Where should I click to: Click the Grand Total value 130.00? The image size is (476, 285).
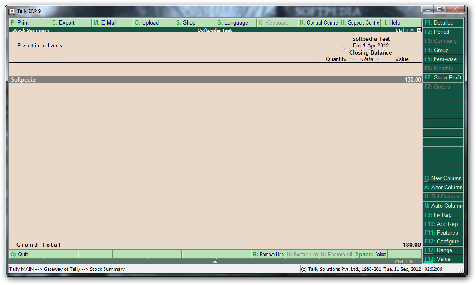[x=412, y=245]
